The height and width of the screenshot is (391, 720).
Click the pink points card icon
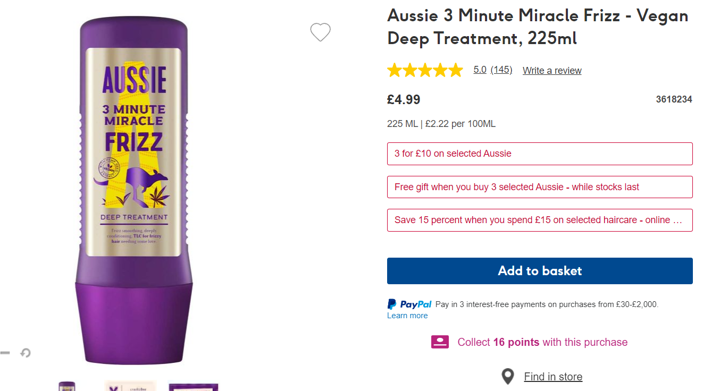tap(440, 342)
